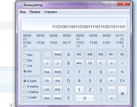This screenshot has width=137, height=107.
Task: Select the 8 байт word size
Action: (x=30, y=81)
